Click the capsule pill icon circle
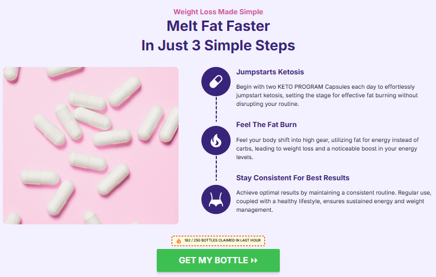The height and width of the screenshot is (277, 436). [216, 81]
